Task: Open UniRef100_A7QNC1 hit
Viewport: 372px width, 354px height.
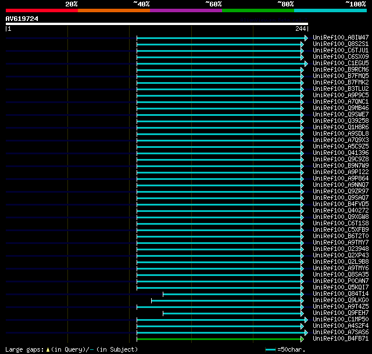Action: (x=341, y=102)
